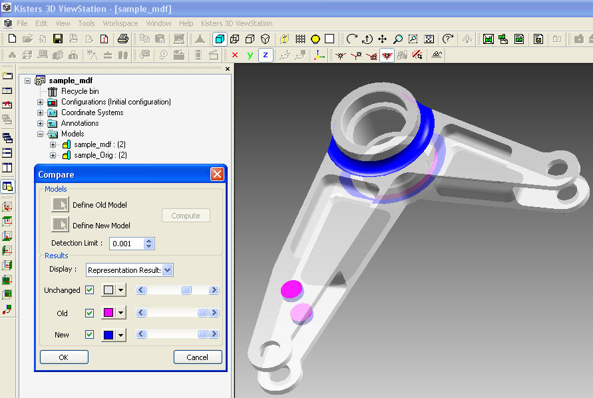Click OK in the Compare dialog
The width and height of the screenshot is (593, 398).
click(x=64, y=357)
